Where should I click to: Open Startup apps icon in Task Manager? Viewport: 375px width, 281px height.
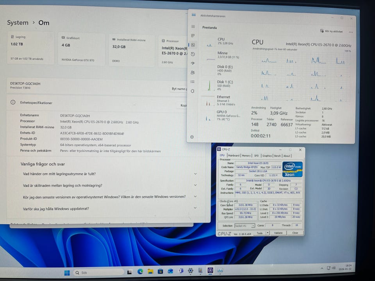(x=193, y=63)
